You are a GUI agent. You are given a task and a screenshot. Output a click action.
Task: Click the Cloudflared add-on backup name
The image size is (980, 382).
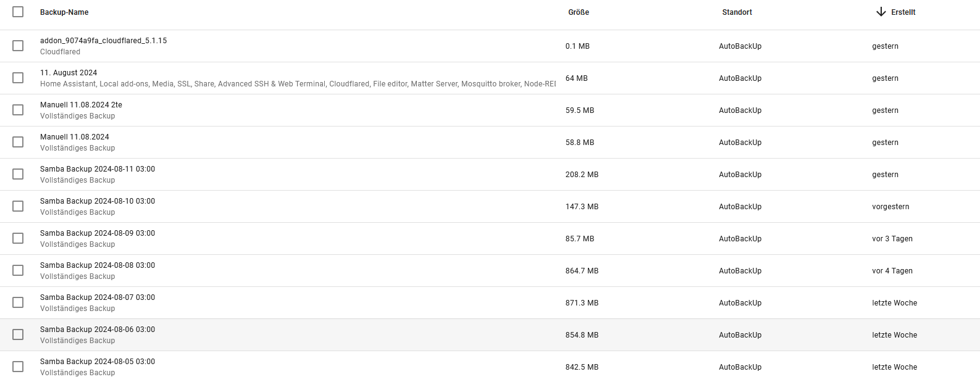point(103,41)
